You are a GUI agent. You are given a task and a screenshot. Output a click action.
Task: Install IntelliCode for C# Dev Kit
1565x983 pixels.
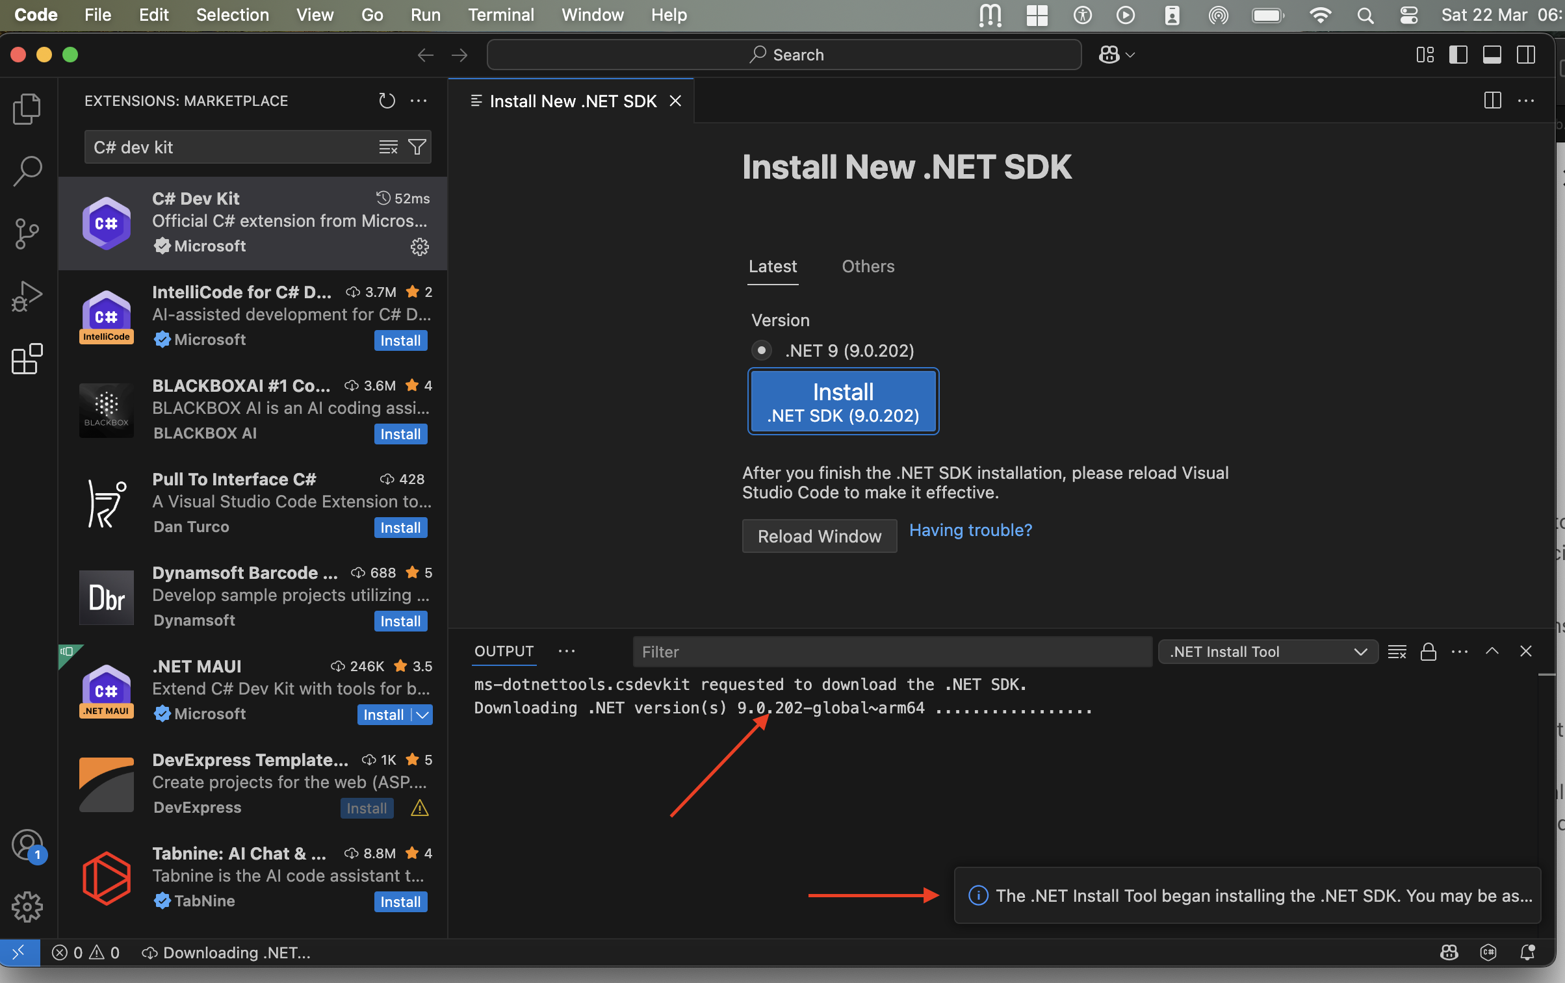[400, 340]
